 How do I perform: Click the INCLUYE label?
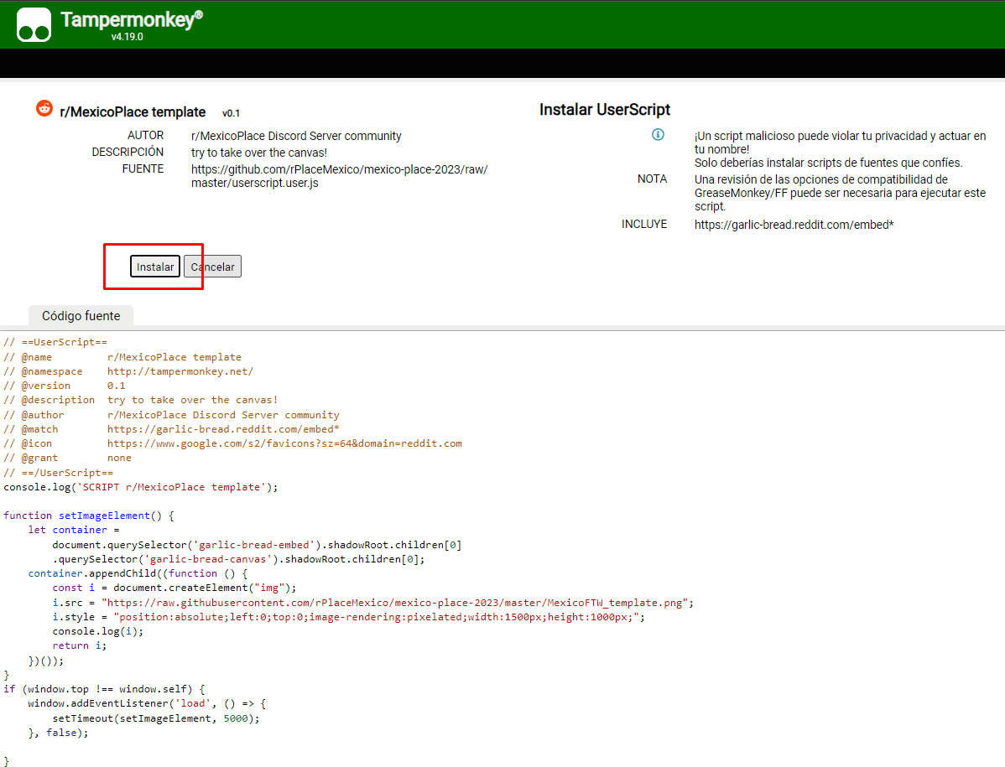tap(644, 224)
